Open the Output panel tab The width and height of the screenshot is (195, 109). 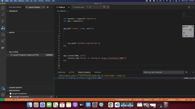coord(72,72)
